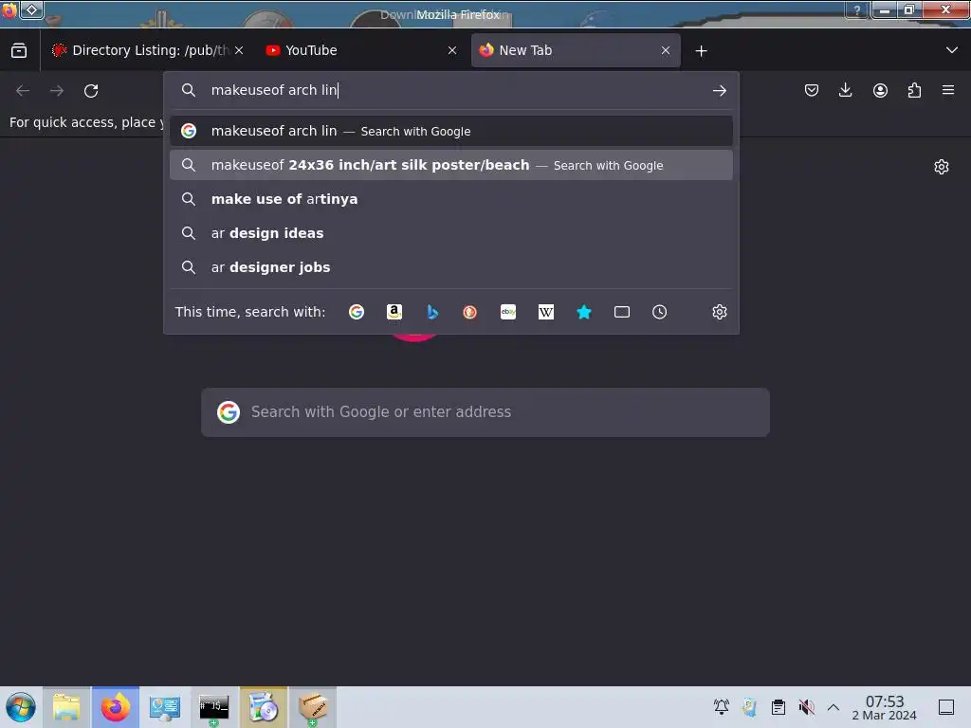Image resolution: width=971 pixels, height=728 pixels.
Task: Choose the '24x36 inch/art silk poster/beach' suggestion
Action: (450, 165)
